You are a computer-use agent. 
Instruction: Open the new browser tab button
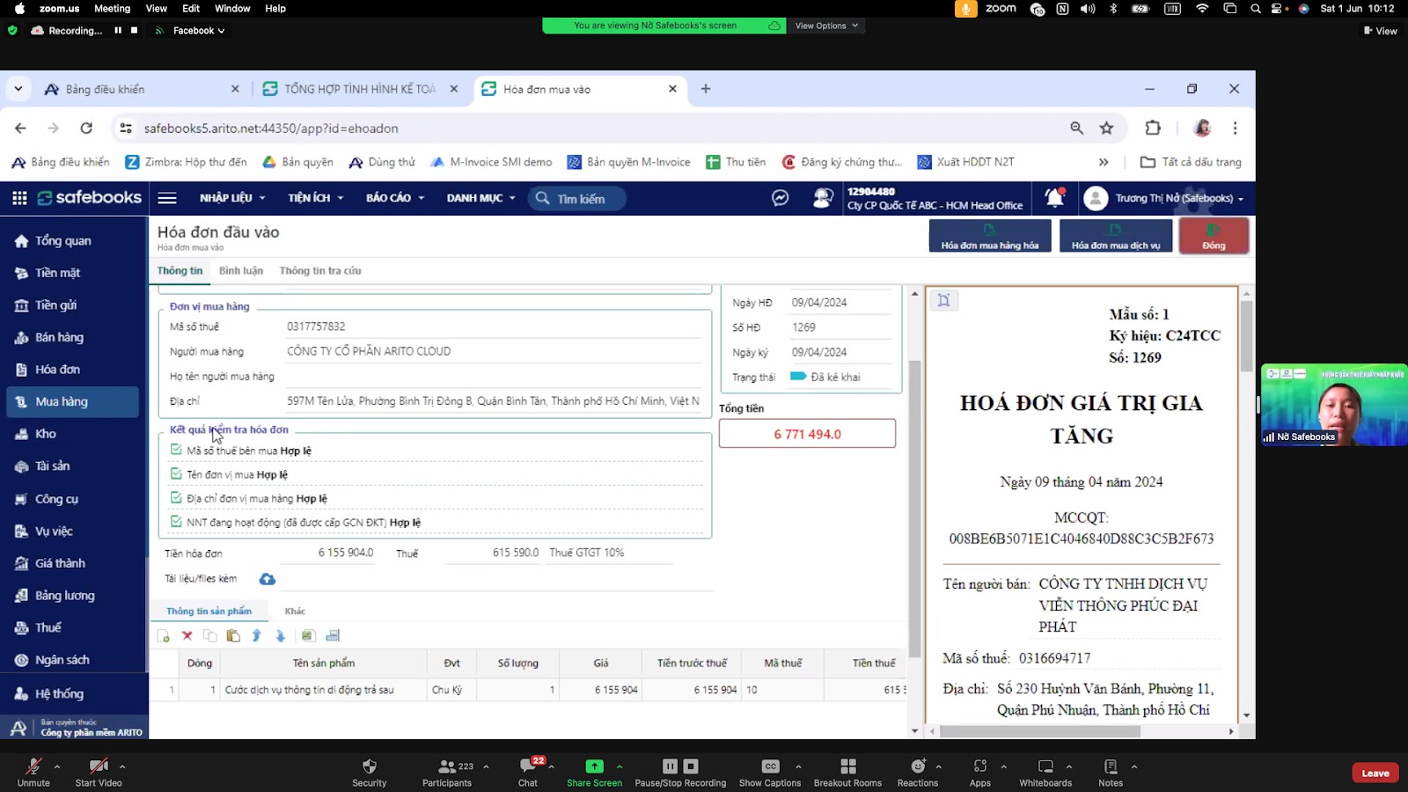point(706,89)
